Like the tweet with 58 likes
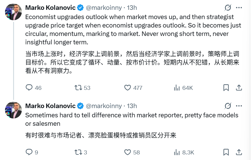251x160 pixels. (128, 152)
